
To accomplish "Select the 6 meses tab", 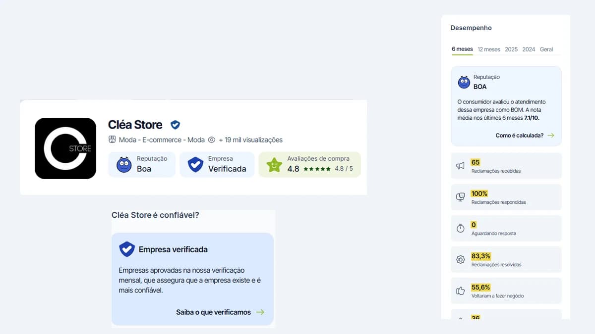I will point(462,49).
